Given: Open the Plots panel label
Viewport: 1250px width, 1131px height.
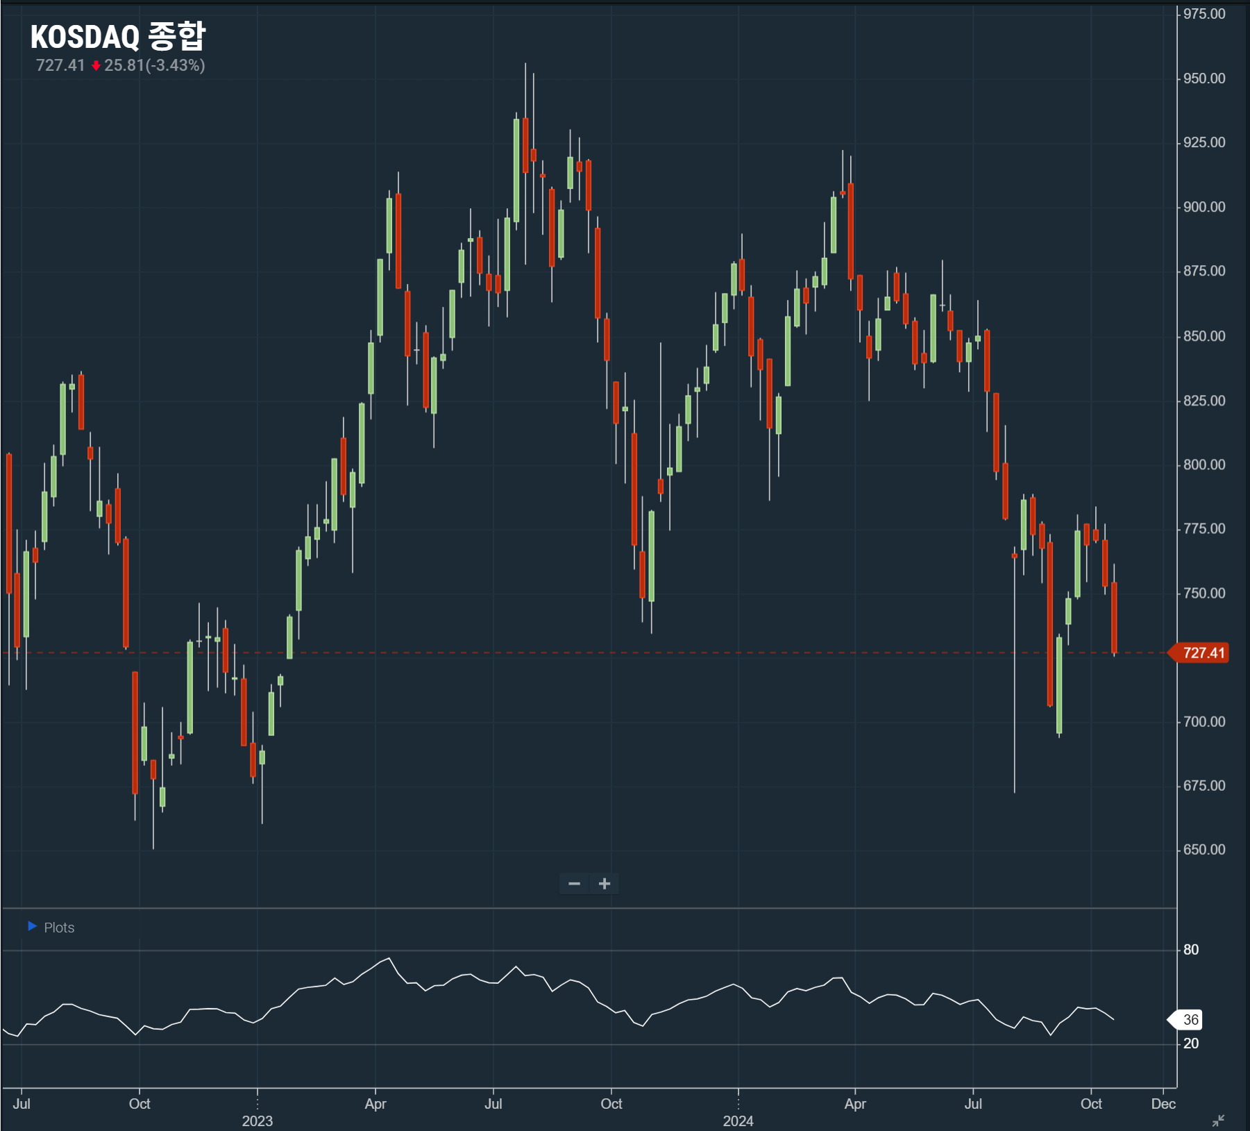Looking at the screenshot, I should click(x=59, y=928).
